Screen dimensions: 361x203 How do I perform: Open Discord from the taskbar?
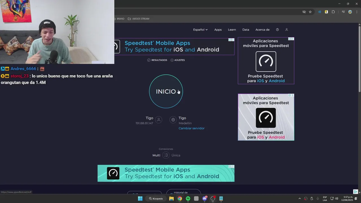click(x=205, y=198)
